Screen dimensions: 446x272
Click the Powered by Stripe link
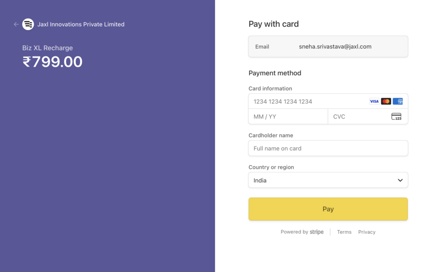point(302,232)
